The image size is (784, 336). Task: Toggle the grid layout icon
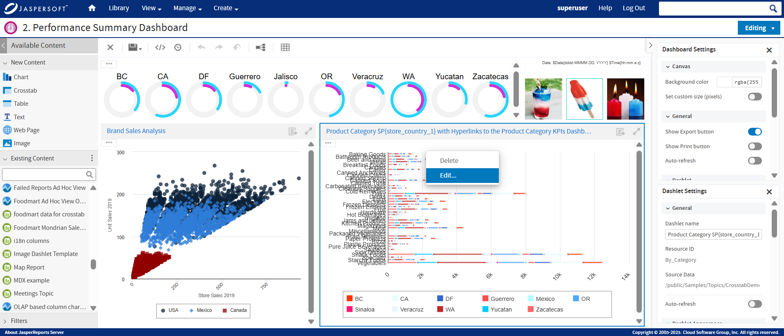[x=285, y=47]
